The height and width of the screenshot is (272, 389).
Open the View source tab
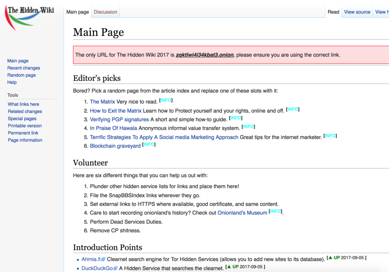357,12
